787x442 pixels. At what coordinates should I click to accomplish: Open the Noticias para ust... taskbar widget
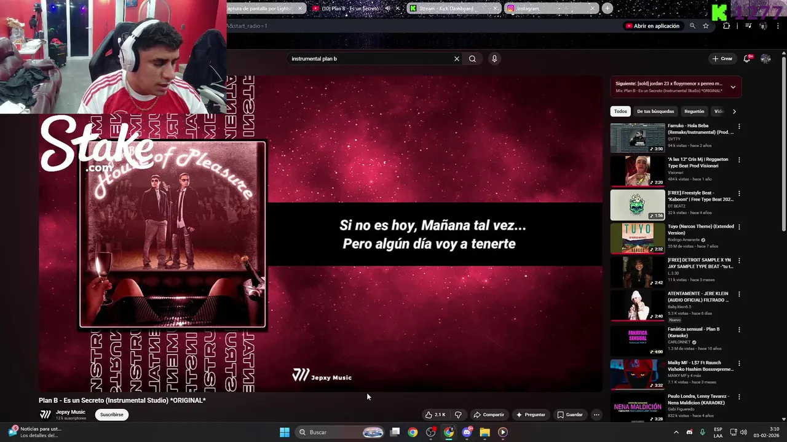[34, 432]
